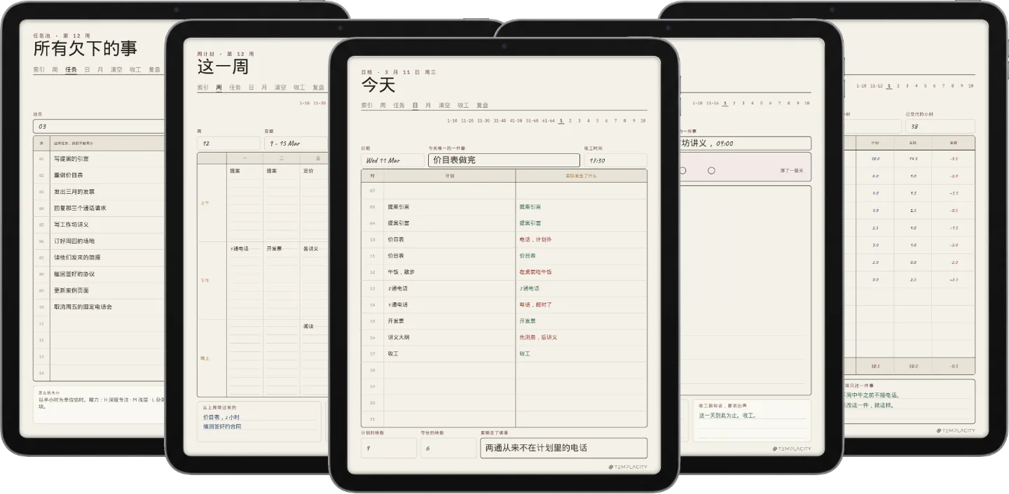Open 复盘 tab on 所有欠下的事 page
The height and width of the screenshot is (494, 1009).
(154, 70)
